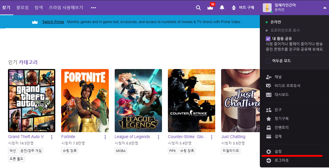Click the user avatar picture
The height and width of the screenshot is (168, 329).
[x=267, y=8]
